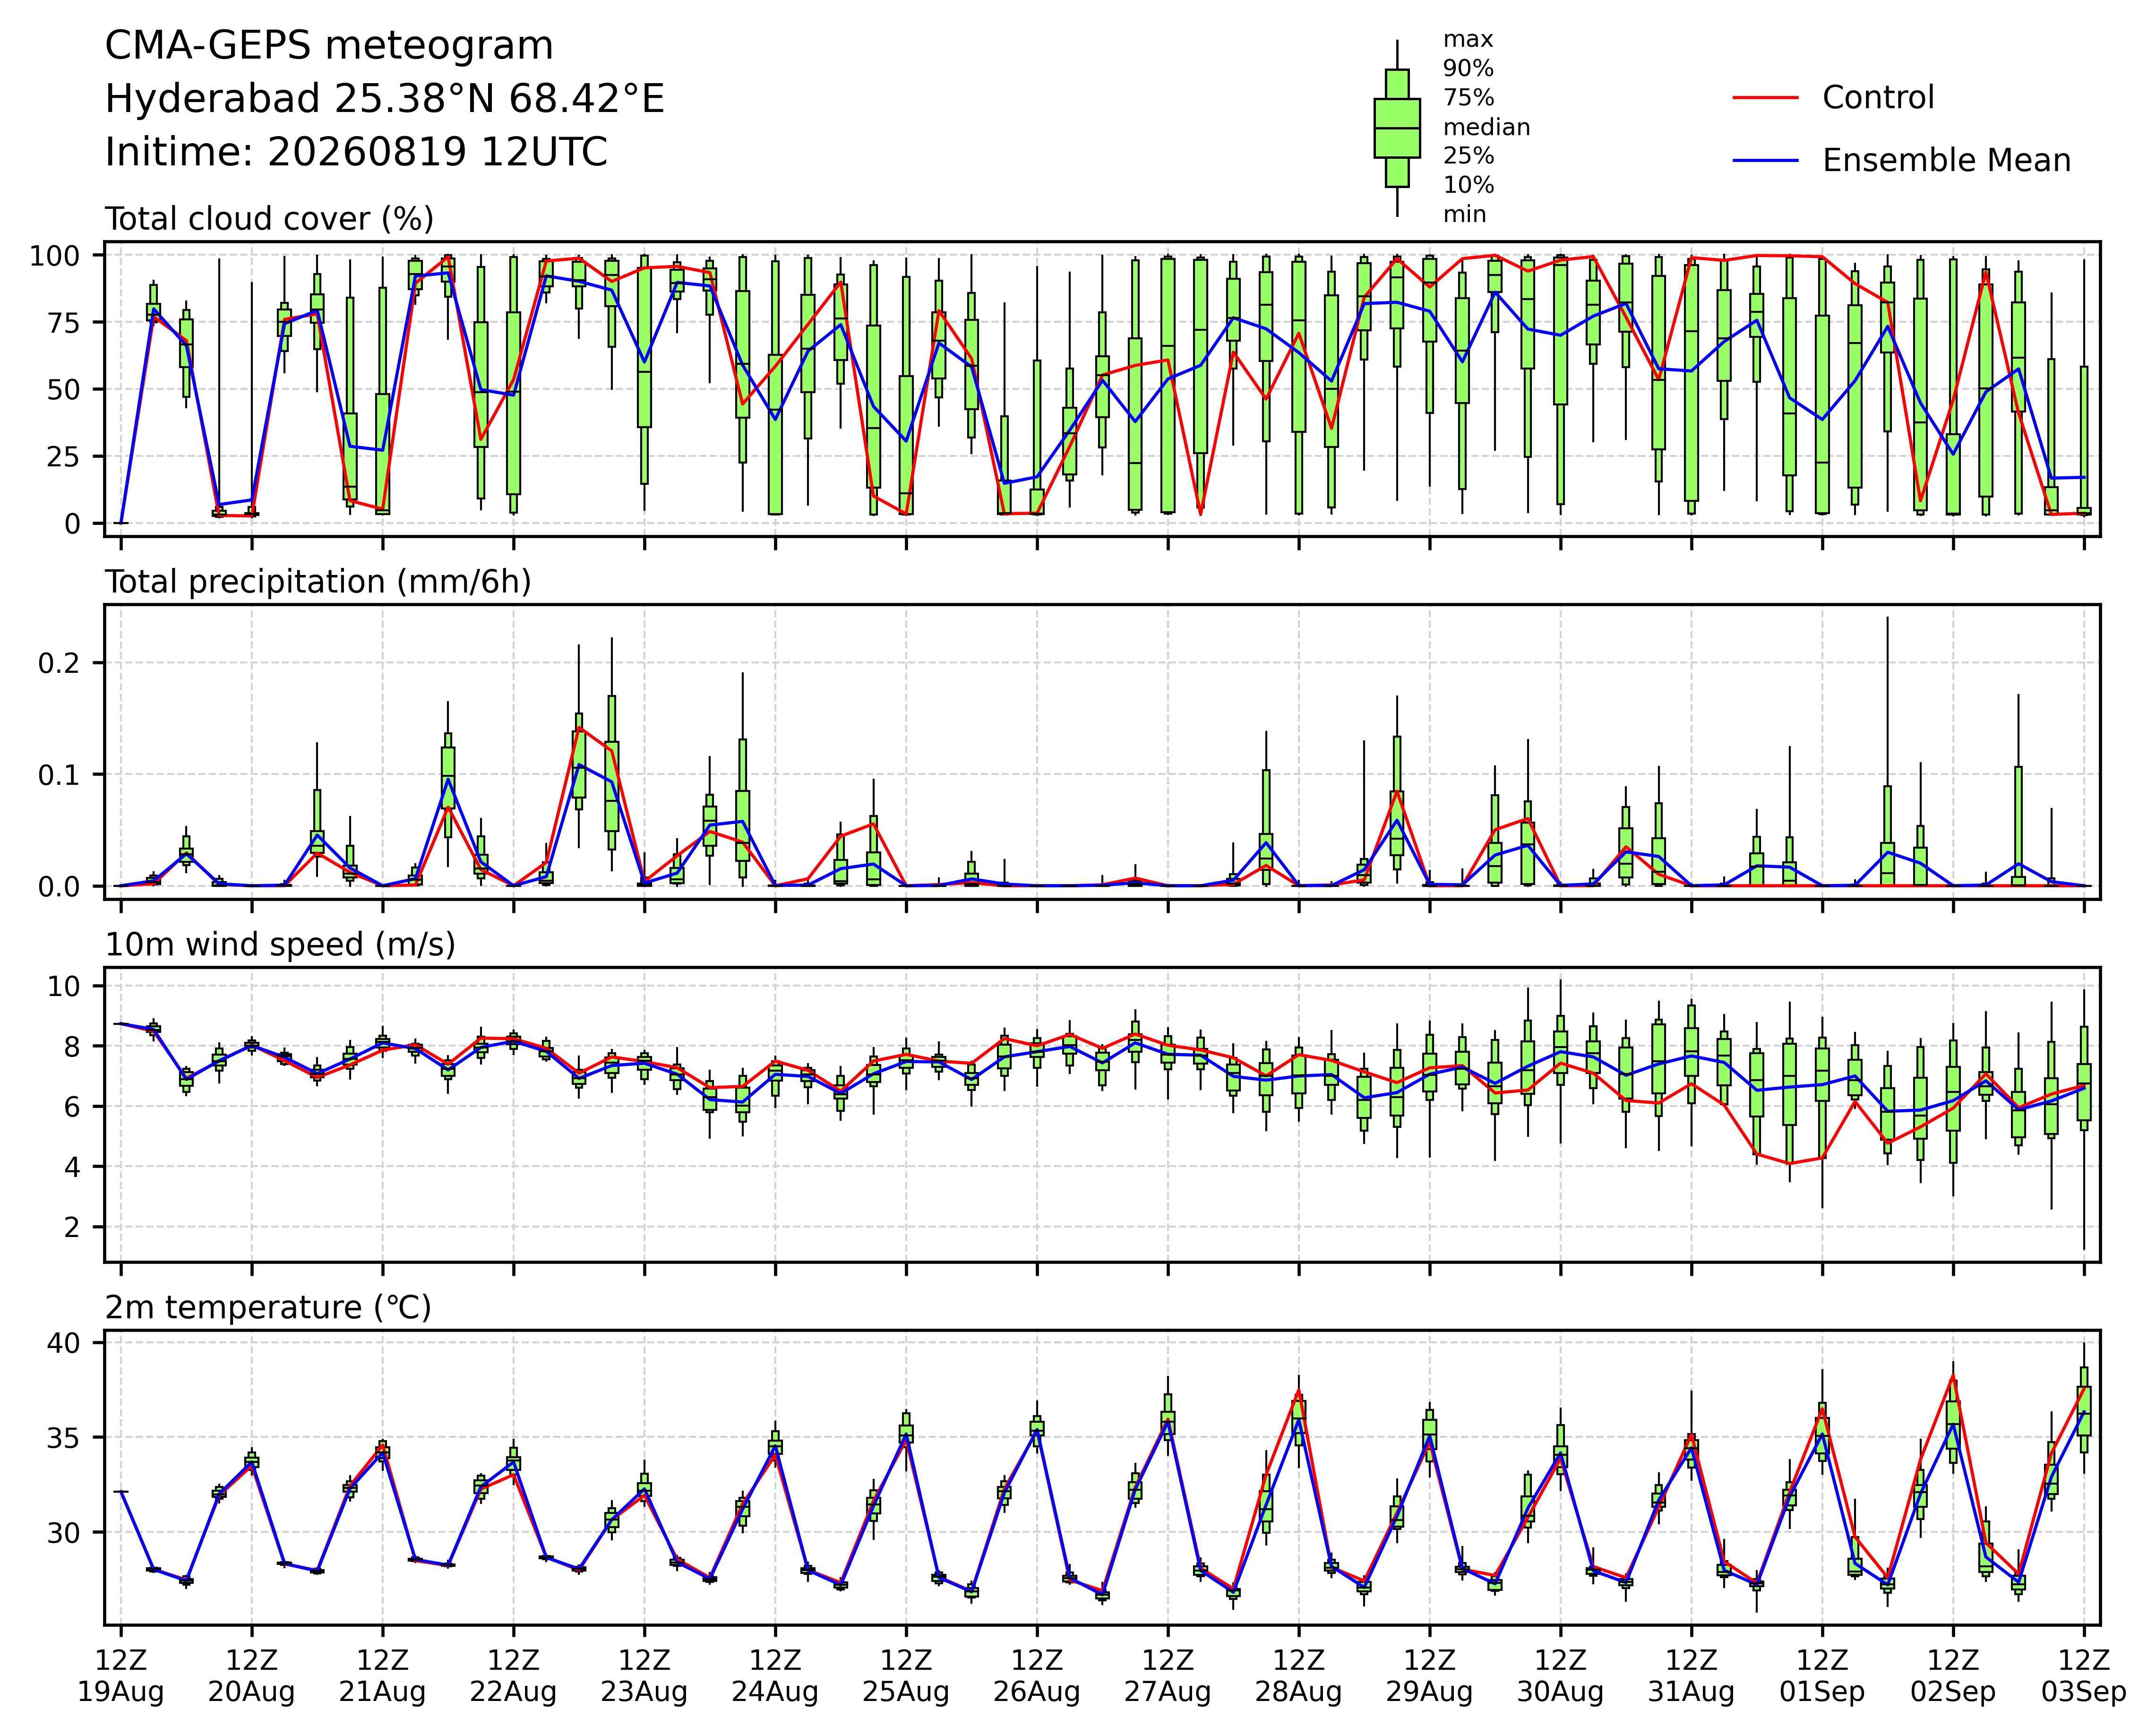Click the 10m wind speed panel title
The height and width of the screenshot is (1735, 2156).
(280, 945)
